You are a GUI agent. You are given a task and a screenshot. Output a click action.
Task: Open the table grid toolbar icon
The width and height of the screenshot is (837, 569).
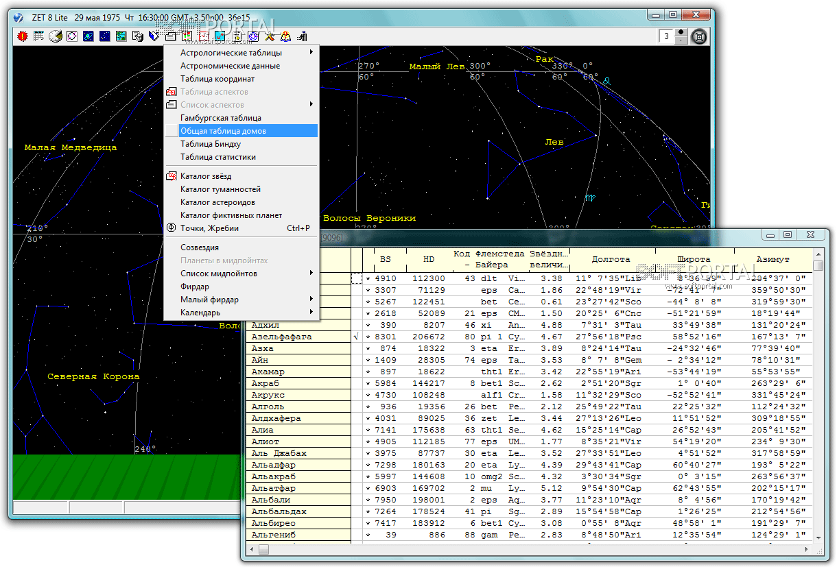[x=38, y=36]
